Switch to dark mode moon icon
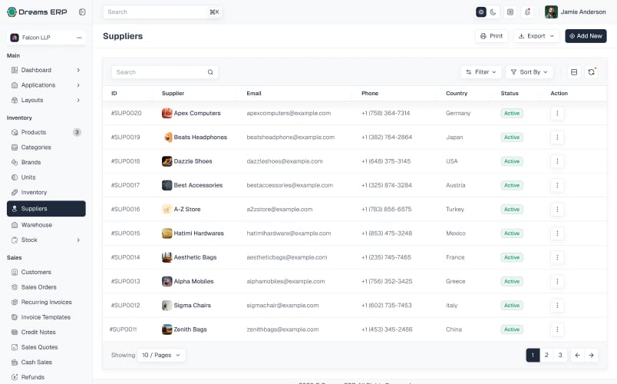 (x=493, y=12)
